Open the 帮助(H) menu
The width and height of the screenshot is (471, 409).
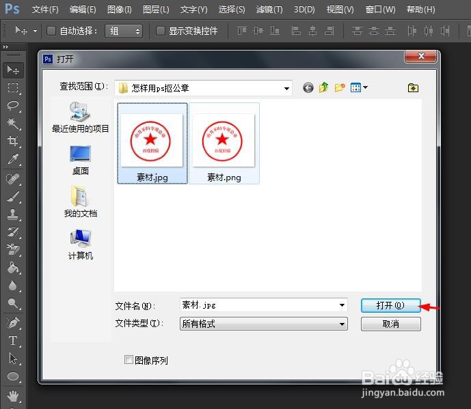[x=420, y=10]
